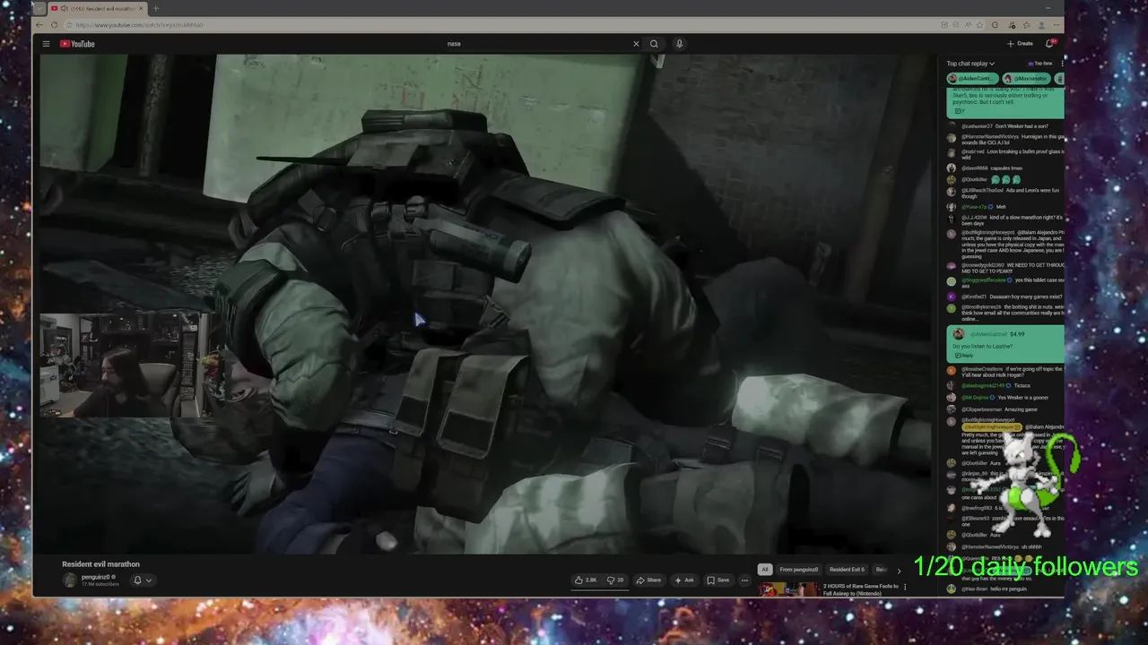Click the $4.99 Super Chat message
The image size is (1148, 645).
[x=1005, y=344]
